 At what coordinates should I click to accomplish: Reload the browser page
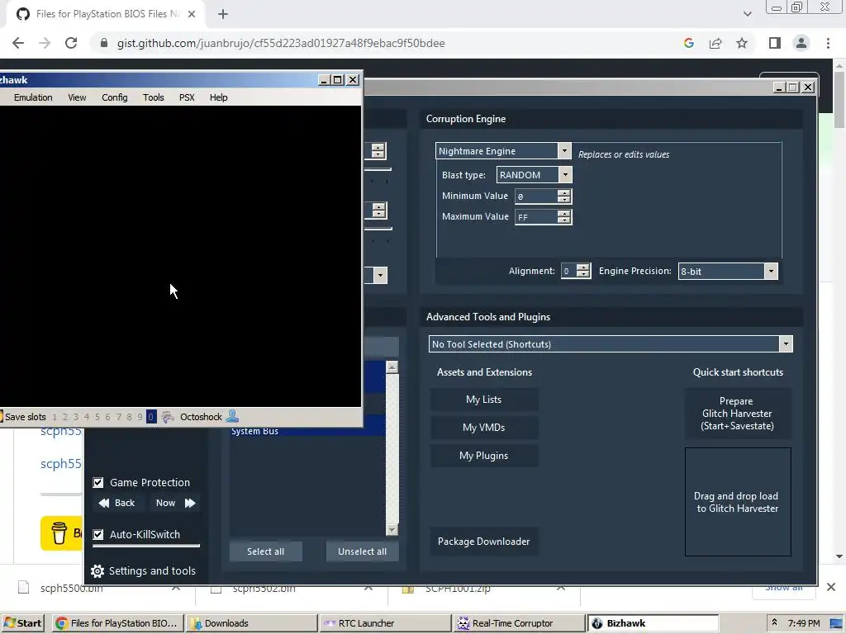pyautogui.click(x=71, y=43)
